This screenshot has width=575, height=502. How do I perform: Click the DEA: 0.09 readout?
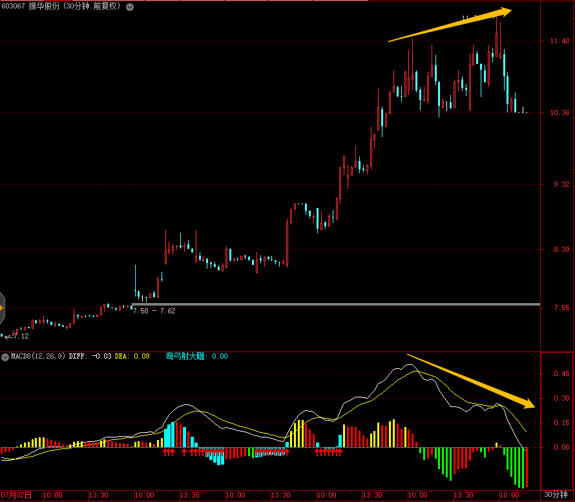[x=132, y=356]
